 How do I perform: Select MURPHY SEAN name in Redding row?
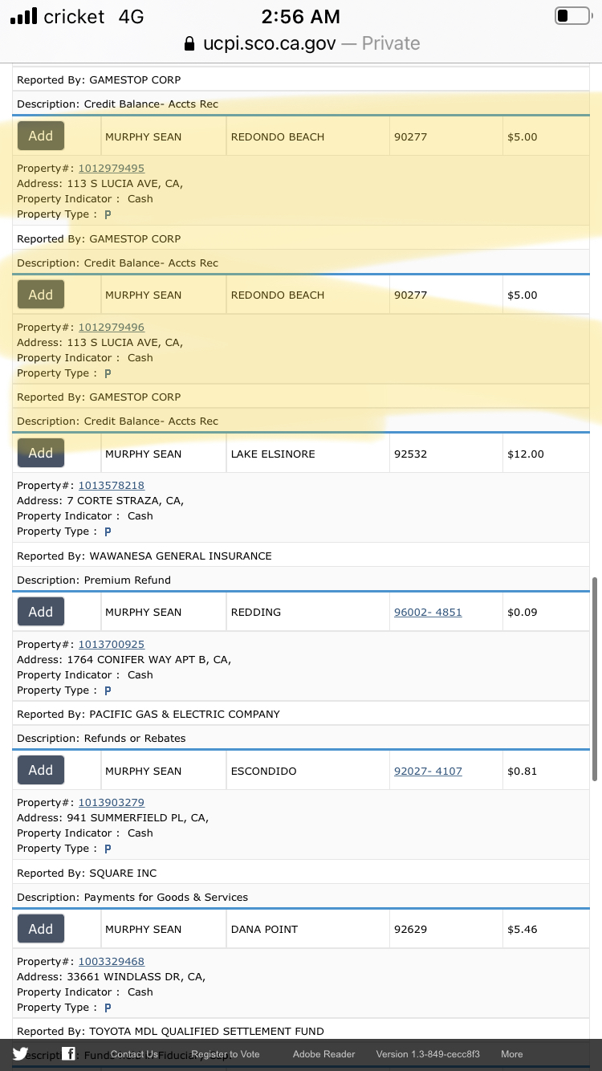144,613
